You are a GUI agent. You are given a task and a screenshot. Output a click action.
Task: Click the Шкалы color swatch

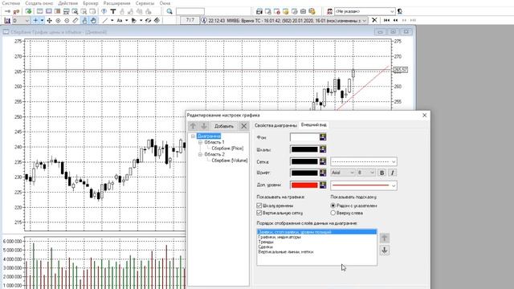click(304, 149)
